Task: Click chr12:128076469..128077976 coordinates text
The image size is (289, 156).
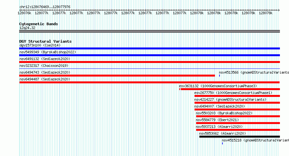Action: click(45, 7)
